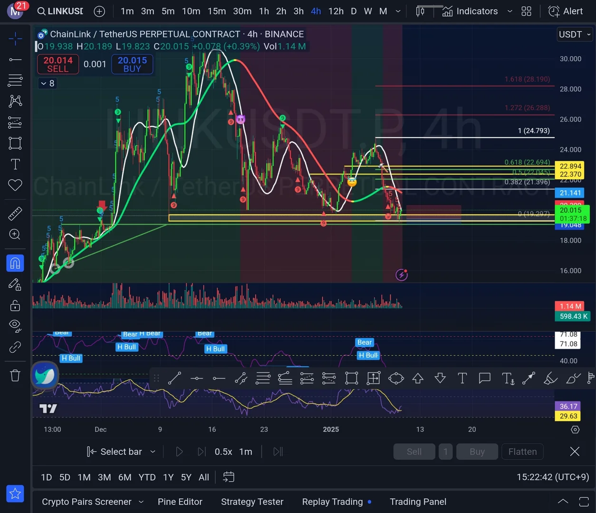The image size is (596, 513).
Task: Jump replay to real-time
Action: click(278, 452)
